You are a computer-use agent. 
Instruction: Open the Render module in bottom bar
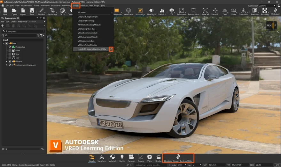tap(159, 158)
